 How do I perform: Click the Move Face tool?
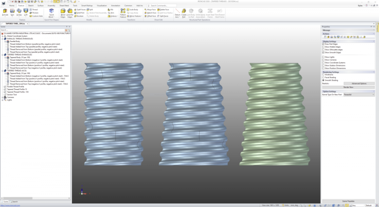[150, 10]
